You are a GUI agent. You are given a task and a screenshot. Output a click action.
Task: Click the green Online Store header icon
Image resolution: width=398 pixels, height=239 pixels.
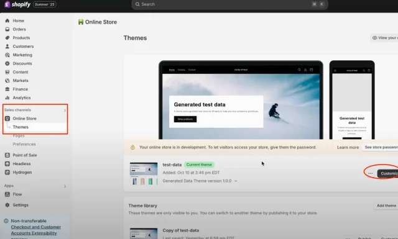pyautogui.click(x=81, y=22)
